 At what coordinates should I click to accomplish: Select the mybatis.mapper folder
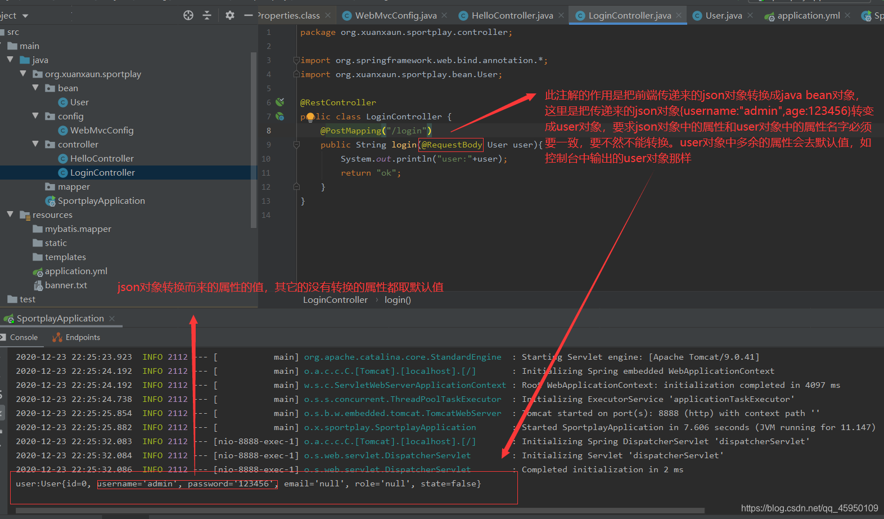(x=78, y=229)
